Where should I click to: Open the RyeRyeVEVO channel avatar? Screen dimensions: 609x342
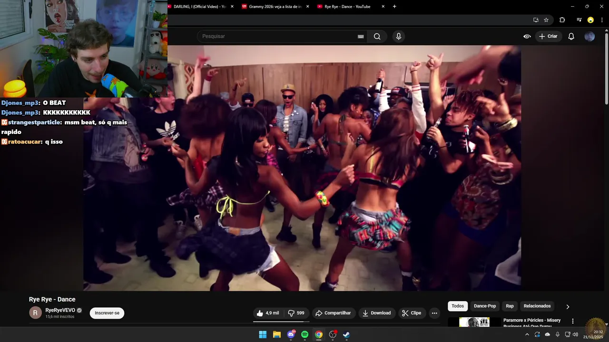click(x=35, y=313)
